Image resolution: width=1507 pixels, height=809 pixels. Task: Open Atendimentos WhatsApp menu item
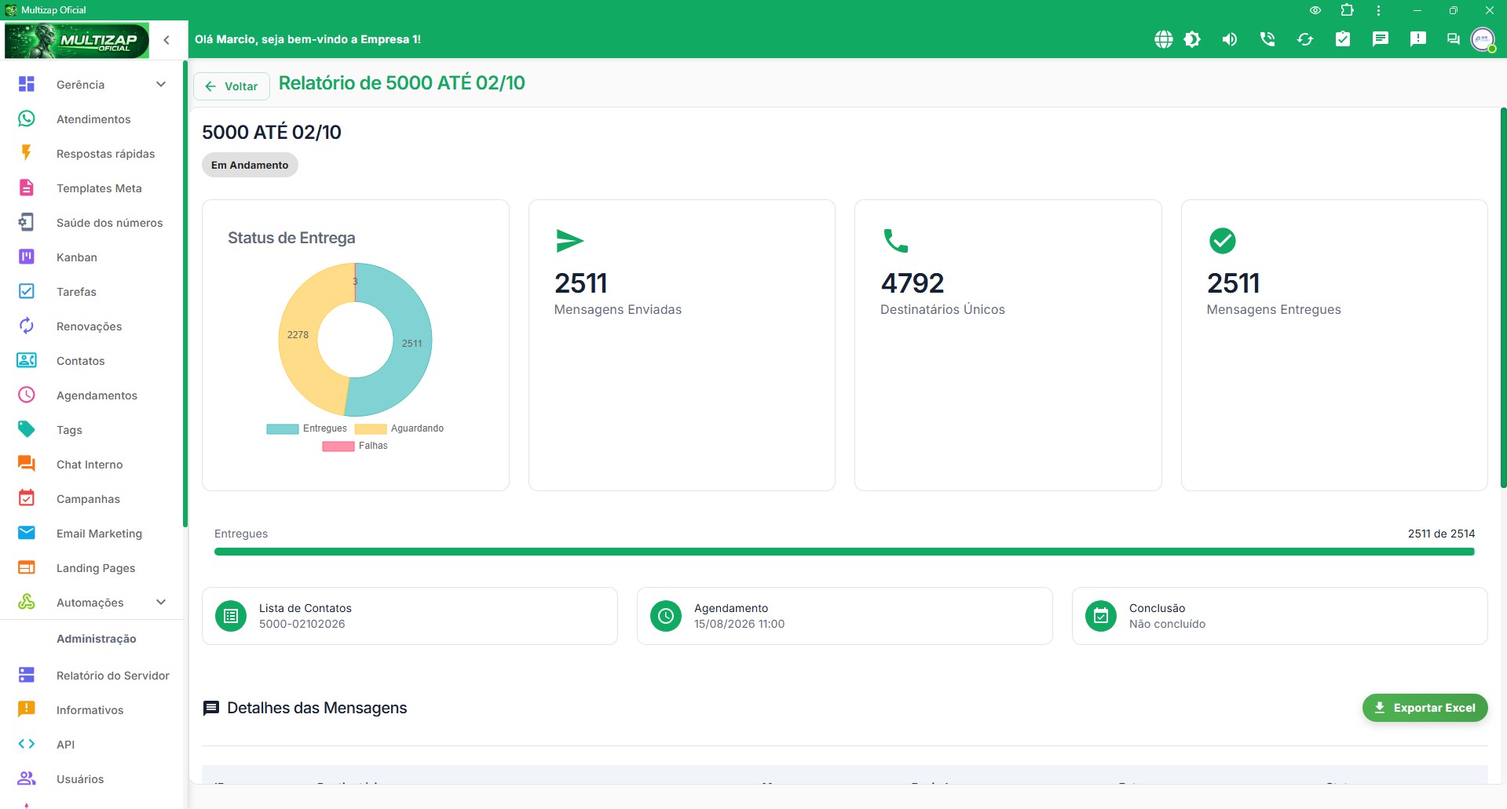(91, 119)
